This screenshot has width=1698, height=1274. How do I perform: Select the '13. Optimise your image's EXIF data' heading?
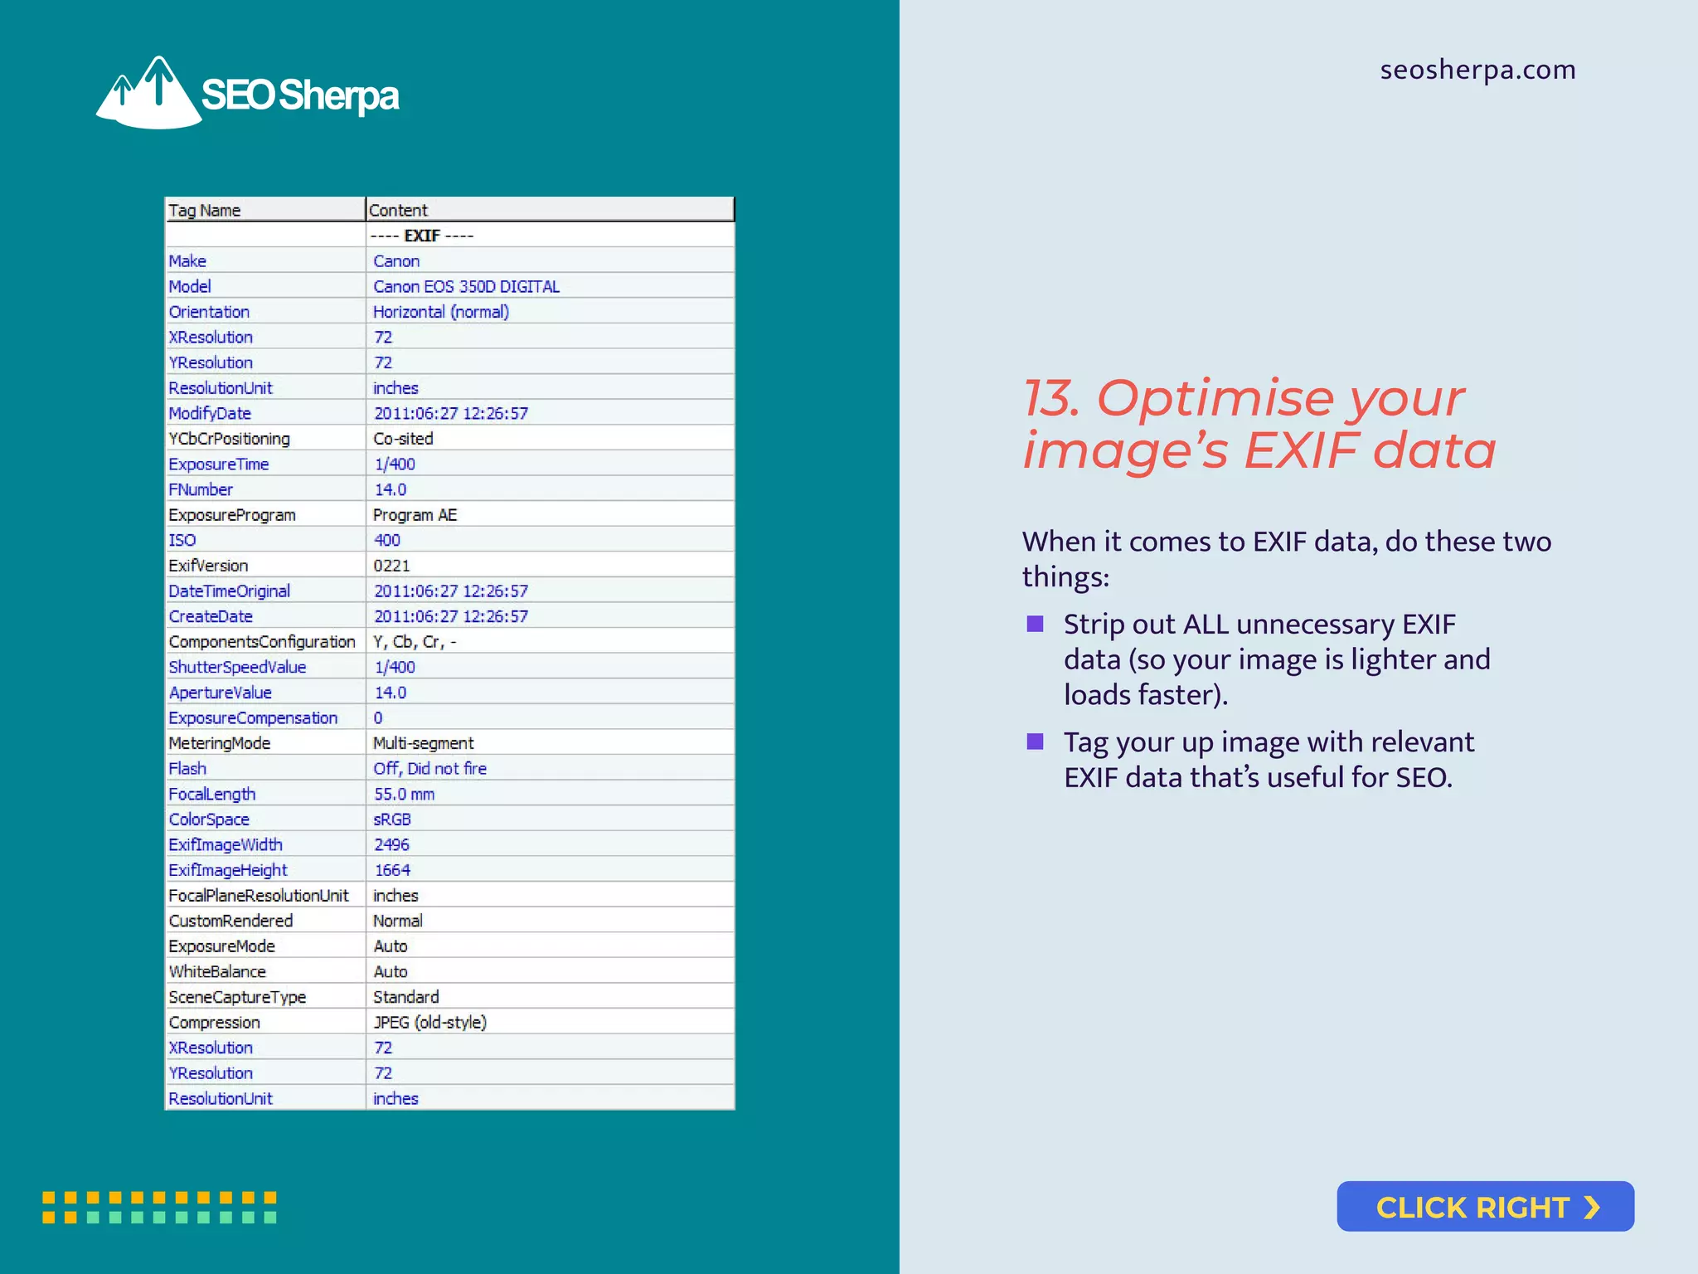[x=1259, y=425]
